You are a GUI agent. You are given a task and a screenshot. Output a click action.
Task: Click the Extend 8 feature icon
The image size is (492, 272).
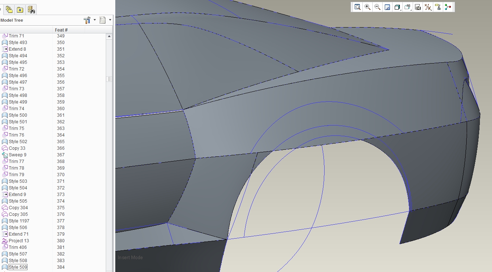coord(5,49)
